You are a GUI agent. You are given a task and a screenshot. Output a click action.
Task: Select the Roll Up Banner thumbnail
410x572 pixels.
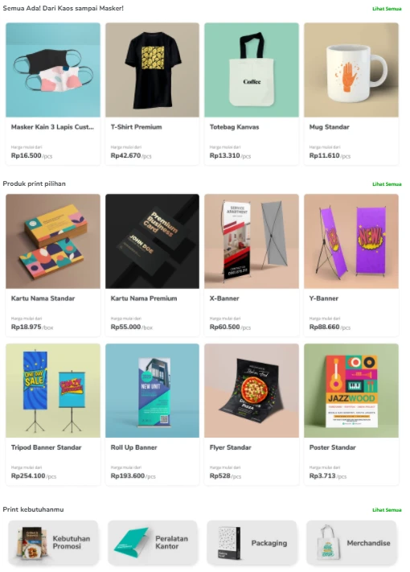click(152, 390)
